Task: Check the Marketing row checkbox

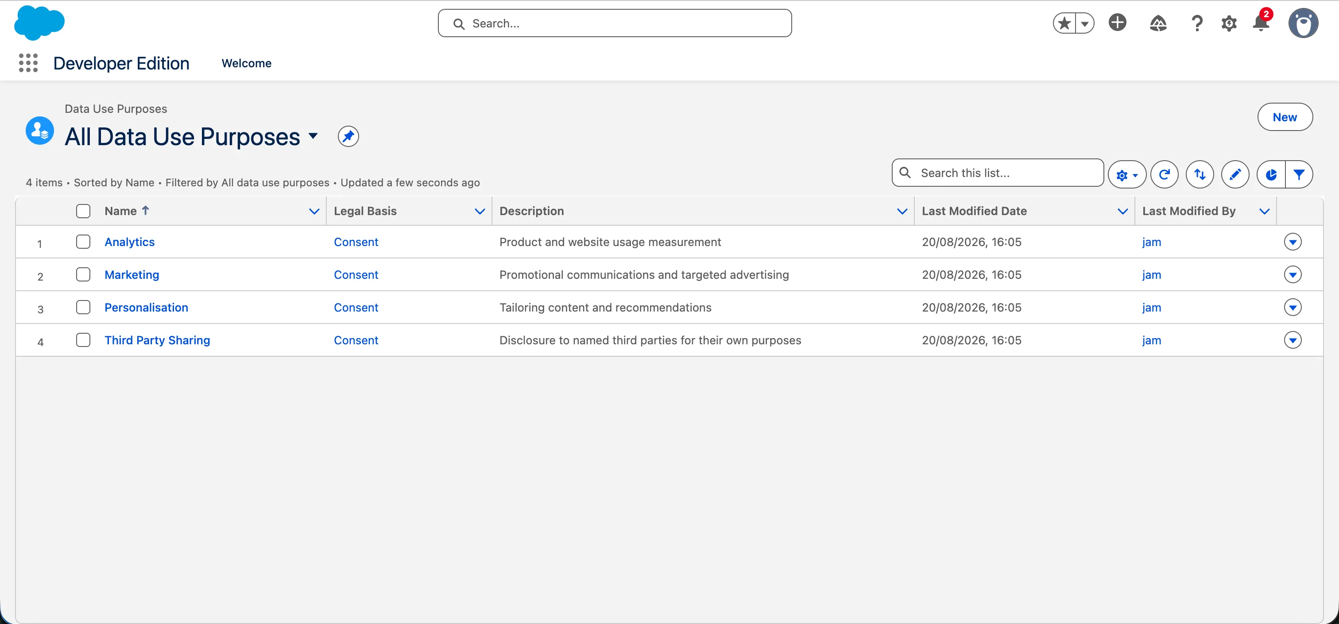Action: click(83, 274)
